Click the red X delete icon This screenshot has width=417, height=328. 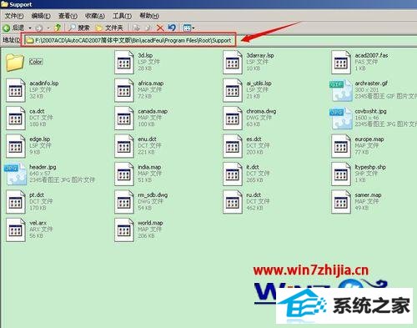coord(160,28)
